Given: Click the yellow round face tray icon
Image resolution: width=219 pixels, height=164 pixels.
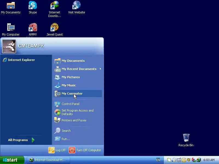Looking at the screenshot, I should (184, 160).
